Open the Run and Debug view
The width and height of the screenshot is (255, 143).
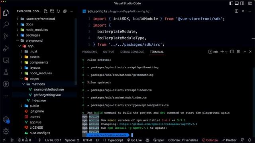pos(6,48)
